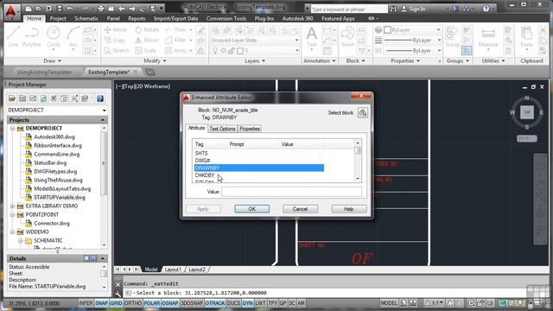Click the Mirror tool
Screen dimensions: 553x311
pyautogui.click(x=147, y=41)
